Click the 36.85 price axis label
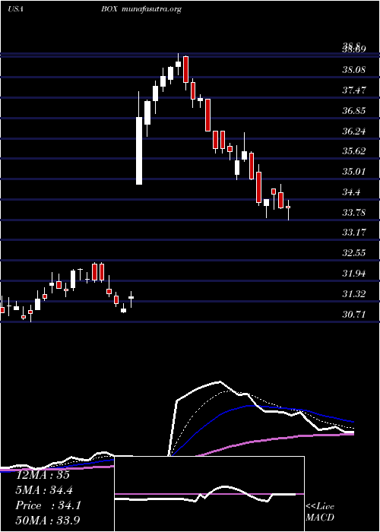 (353, 111)
